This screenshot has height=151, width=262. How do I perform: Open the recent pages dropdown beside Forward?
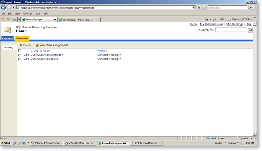pyautogui.click(x=13, y=7)
